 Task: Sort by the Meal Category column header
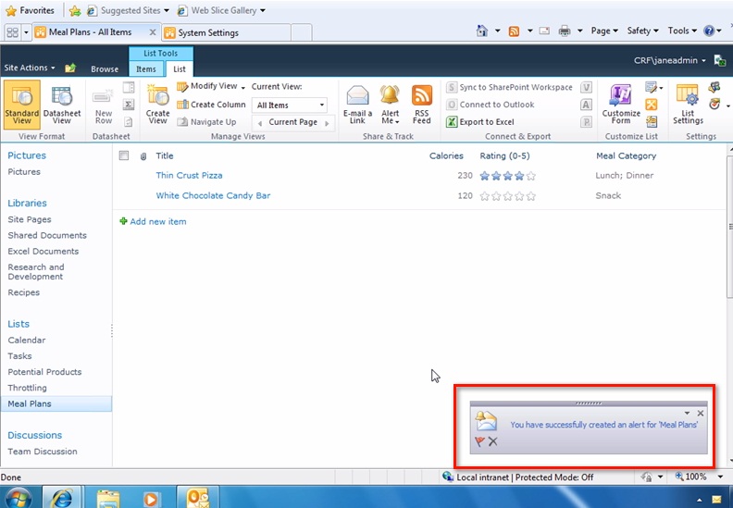pyautogui.click(x=626, y=156)
